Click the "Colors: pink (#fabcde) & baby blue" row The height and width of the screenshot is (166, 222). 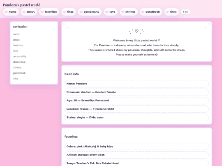(136, 146)
